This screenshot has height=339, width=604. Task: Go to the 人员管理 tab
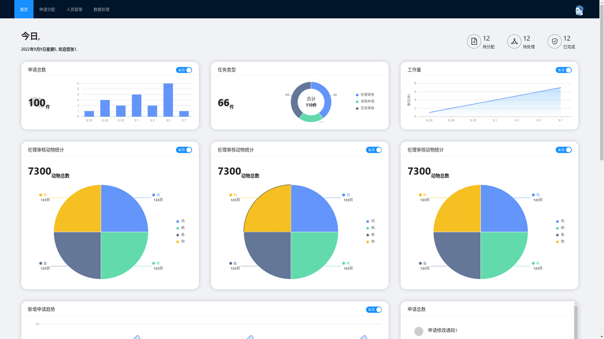tap(74, 9)
